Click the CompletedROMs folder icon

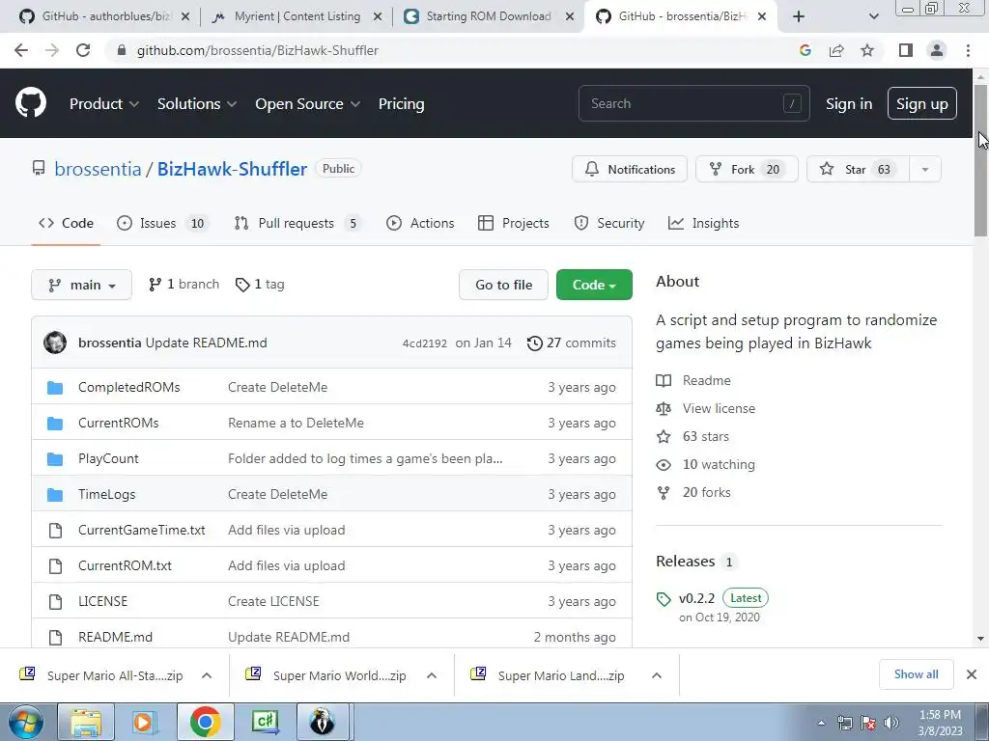click(x=55, y=388)
